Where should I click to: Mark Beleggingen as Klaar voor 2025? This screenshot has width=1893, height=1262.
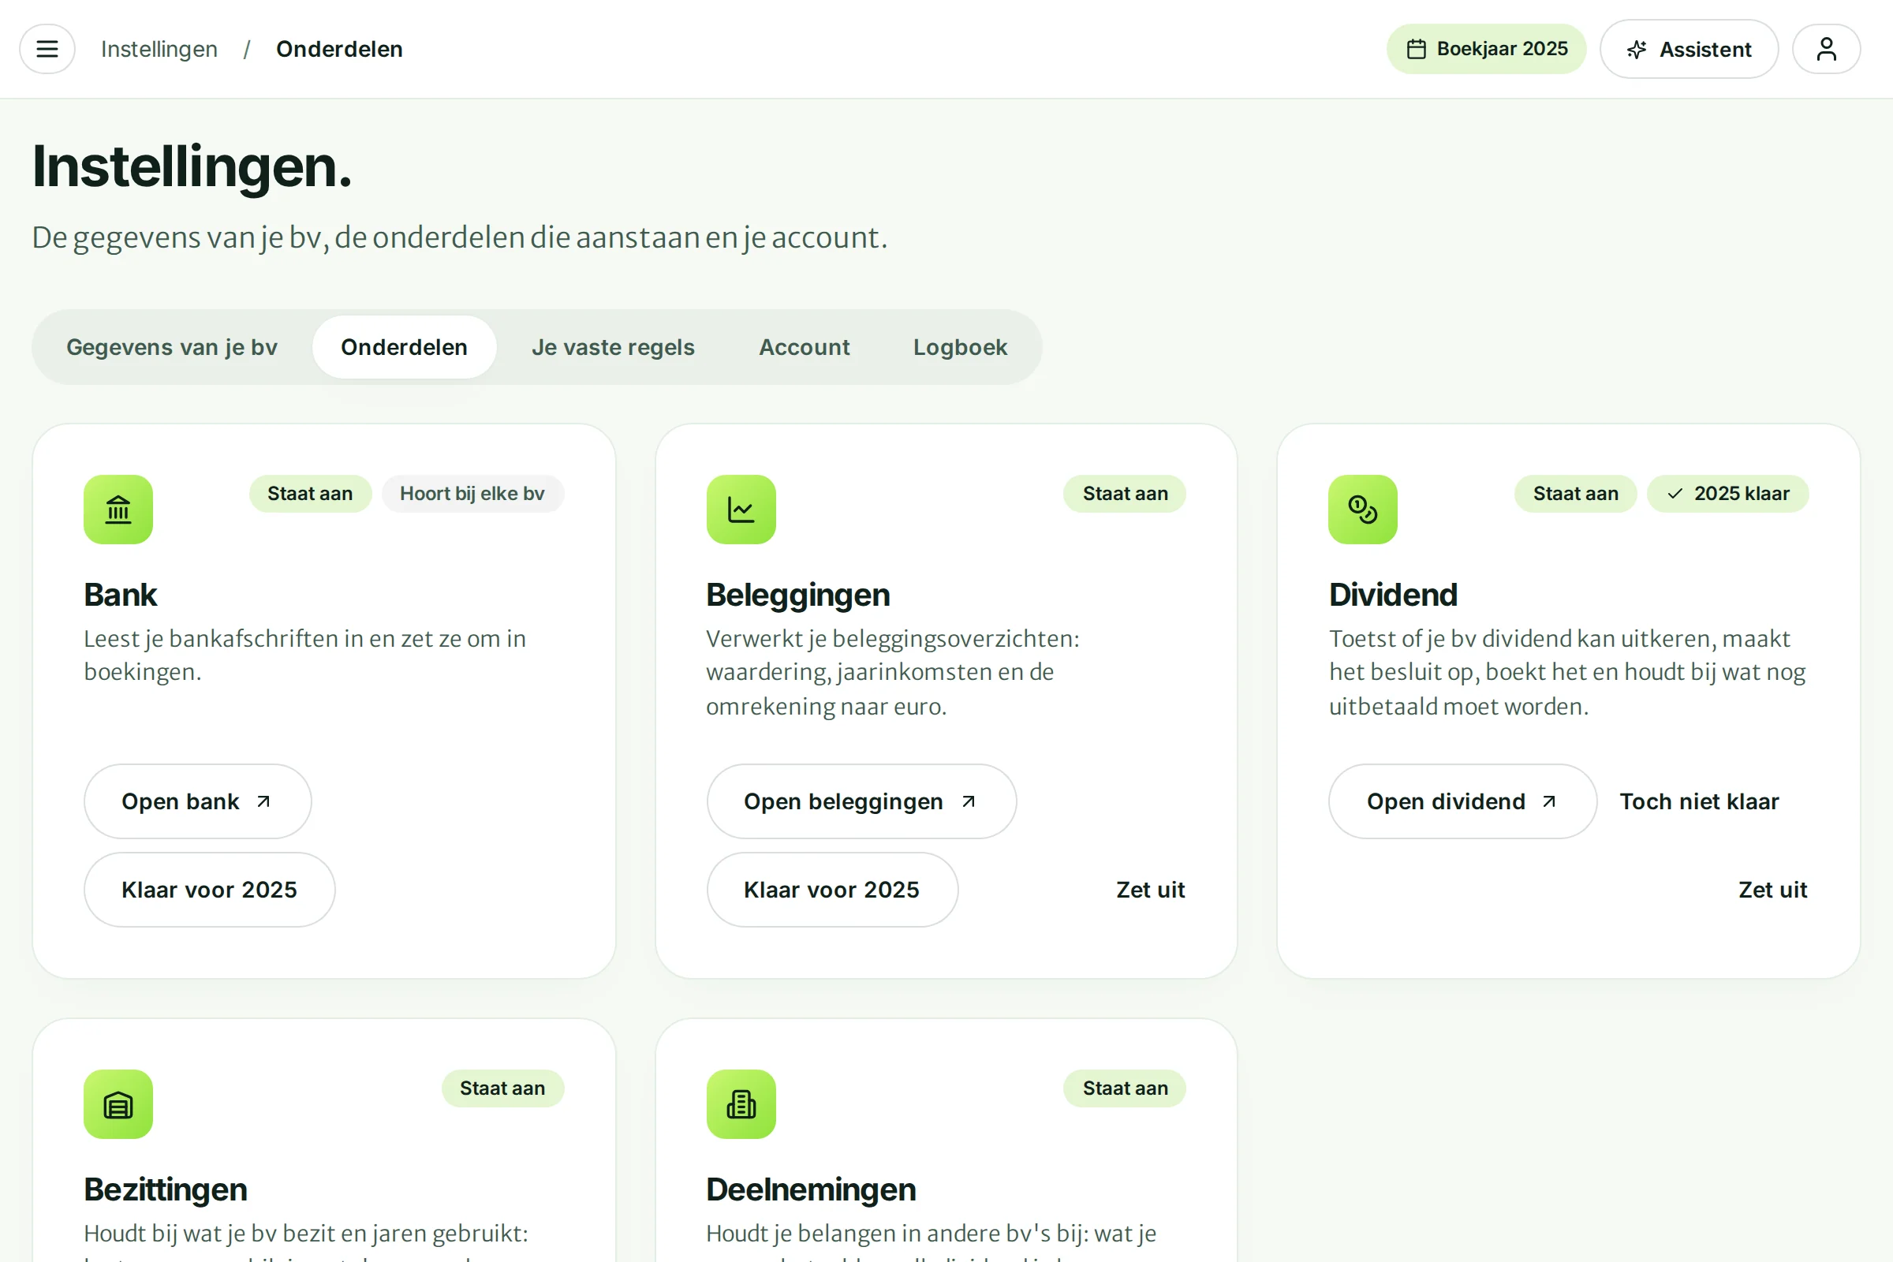coord(832,890)
